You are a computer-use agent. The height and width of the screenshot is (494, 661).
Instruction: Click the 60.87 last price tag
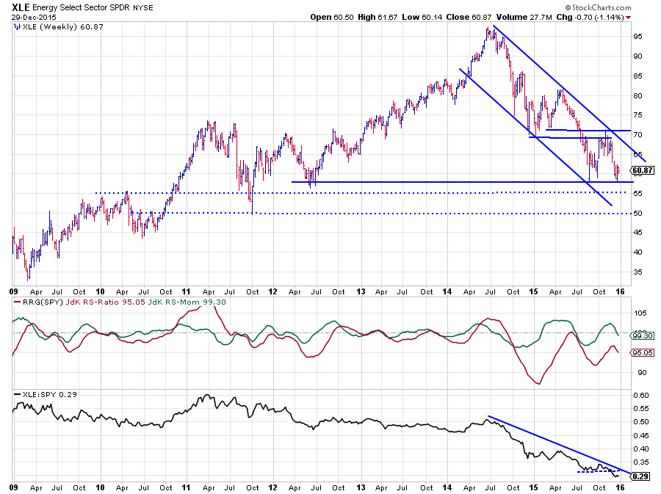click(643, 170)
